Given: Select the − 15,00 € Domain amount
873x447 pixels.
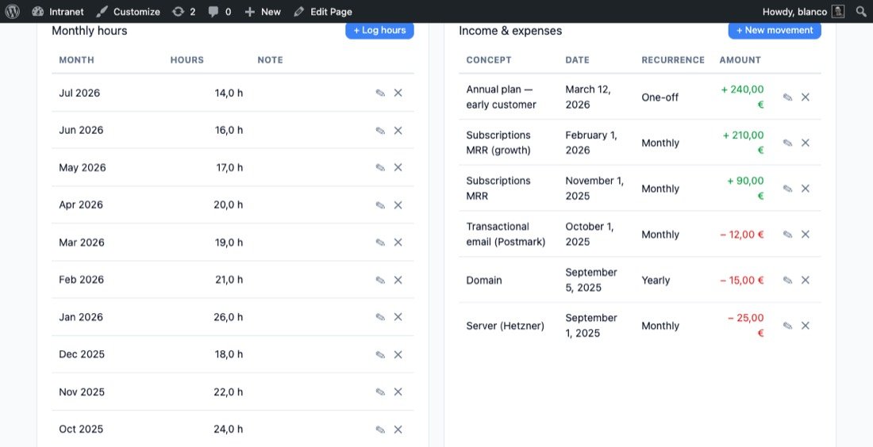Looking at the screenshot, I should 741,281.
